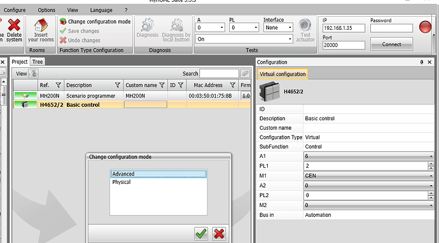Select Physical in the mode list
The height and width of the screenshot is (243, 439).
point(158,182)
